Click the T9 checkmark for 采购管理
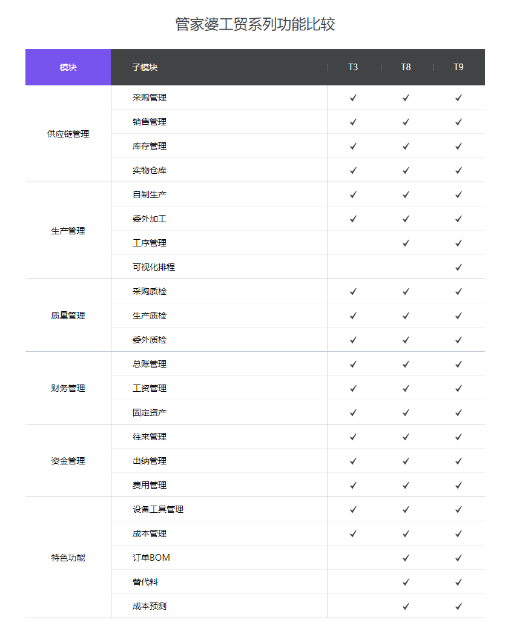Image resolution: width=514 pixels, height=637 pixels. [458, 97]
